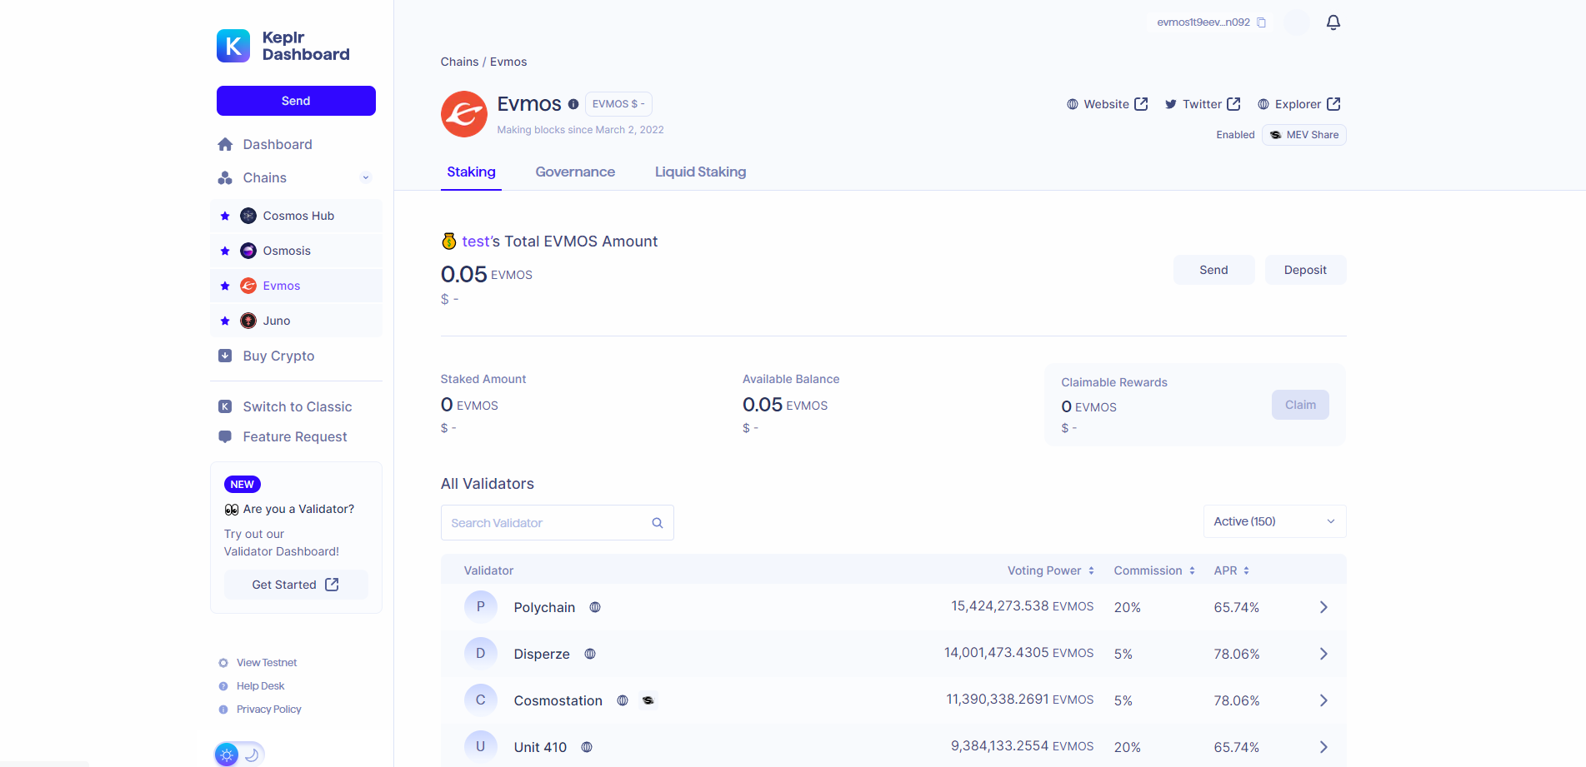This screenshot has height=767, width=1586.
Task: Open the Active (150) dropdown
Action: pos(1274,521)
